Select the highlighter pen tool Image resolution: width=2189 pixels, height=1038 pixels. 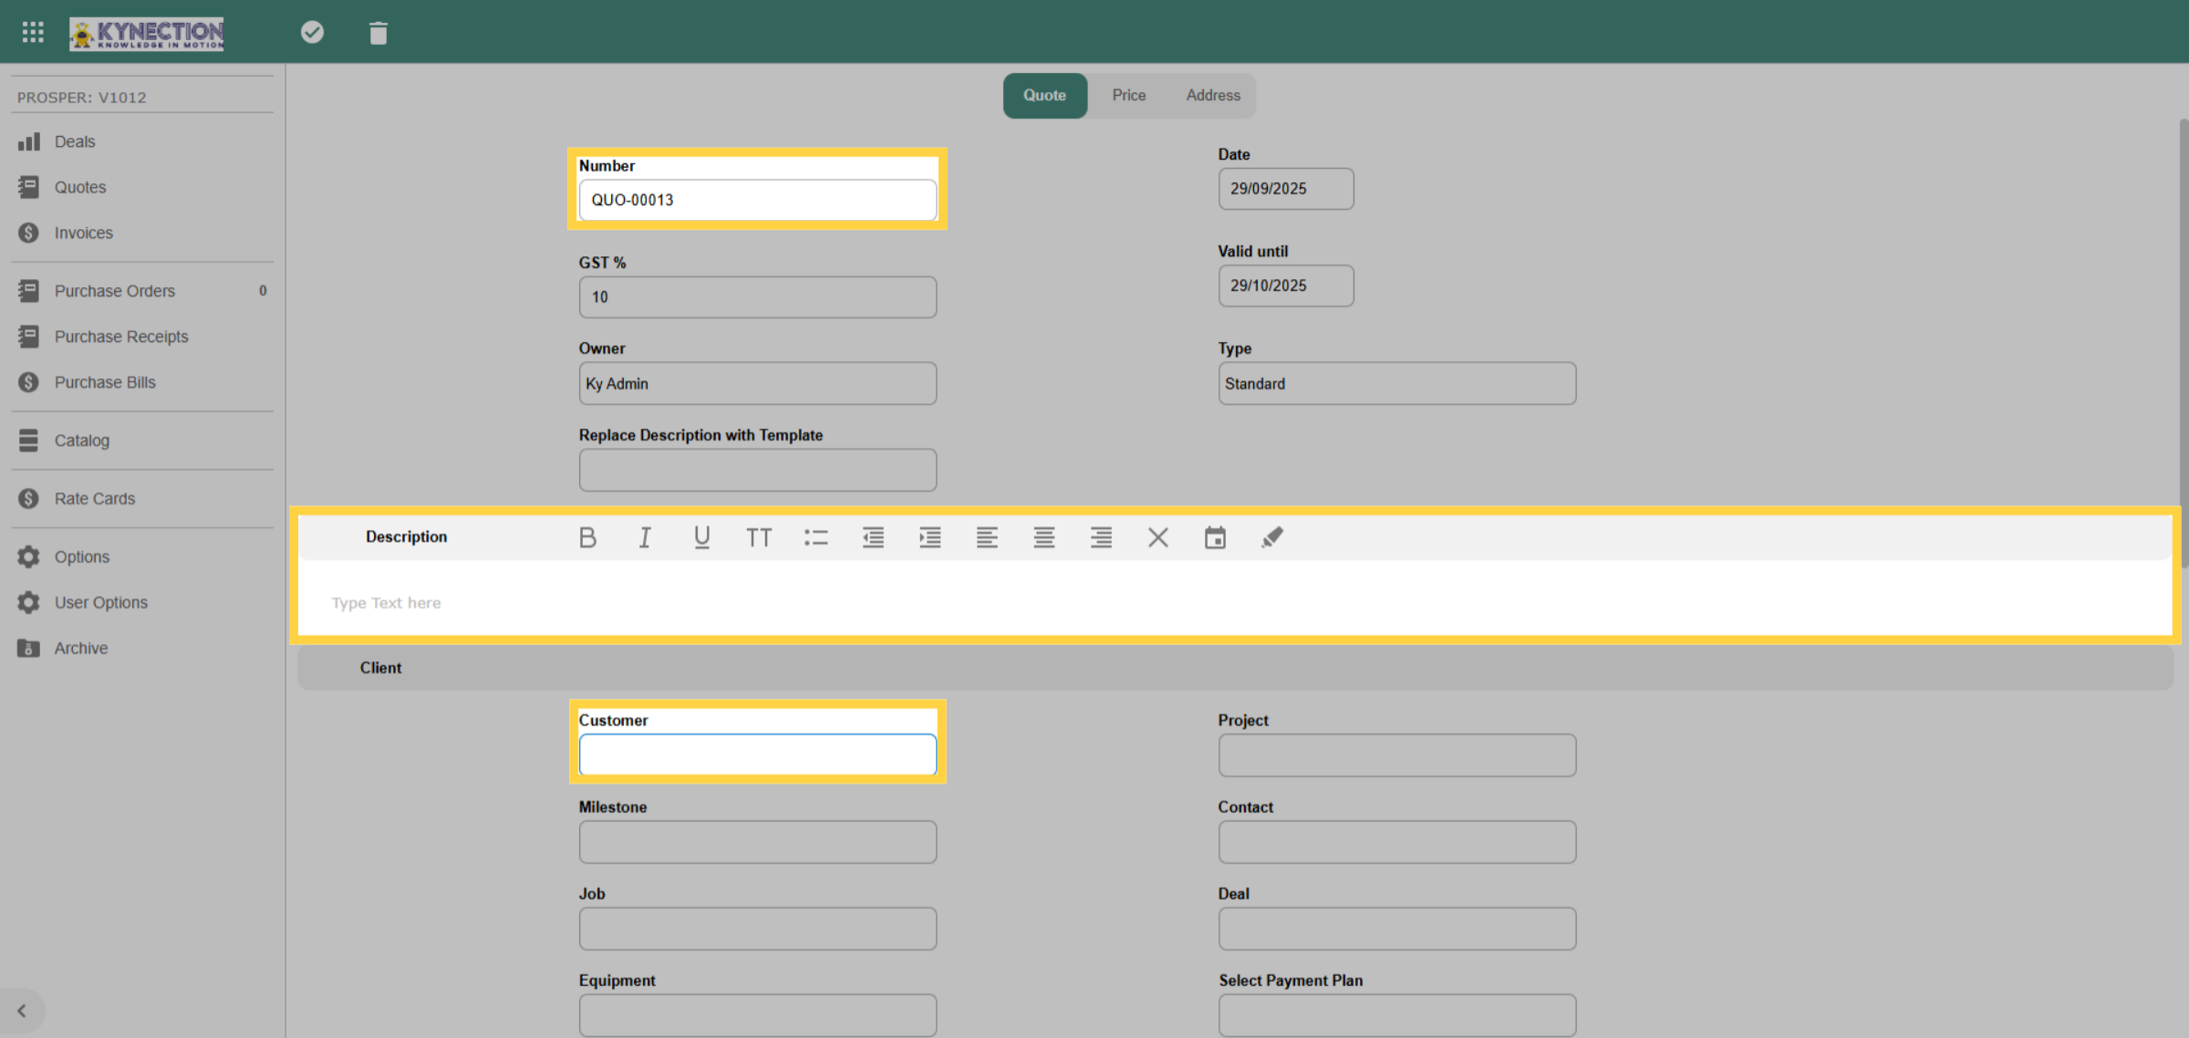click(1272, 537)
